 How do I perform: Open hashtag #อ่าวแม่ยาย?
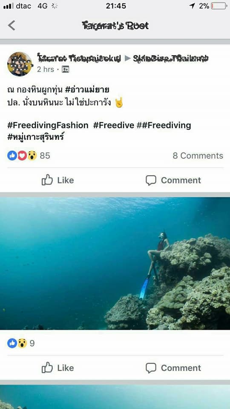[87, 90]
